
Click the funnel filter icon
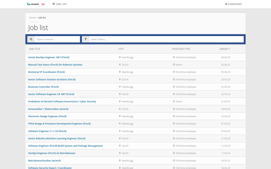pyautogui.click(x=85, y=39)
